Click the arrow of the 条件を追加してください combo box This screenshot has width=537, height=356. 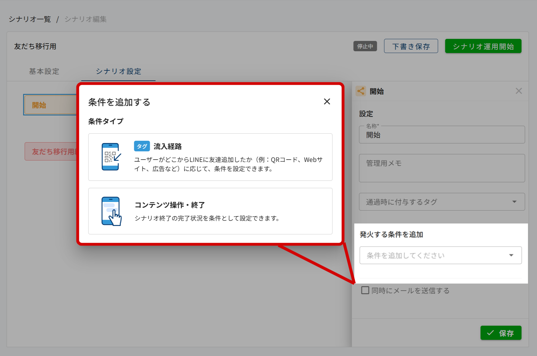pos(511,255)
